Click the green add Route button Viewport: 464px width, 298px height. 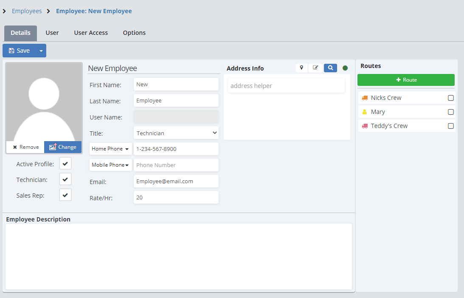406,80
